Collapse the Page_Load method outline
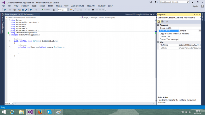The width and height of the screenshot is (205, 115). [x=10, y=47]
